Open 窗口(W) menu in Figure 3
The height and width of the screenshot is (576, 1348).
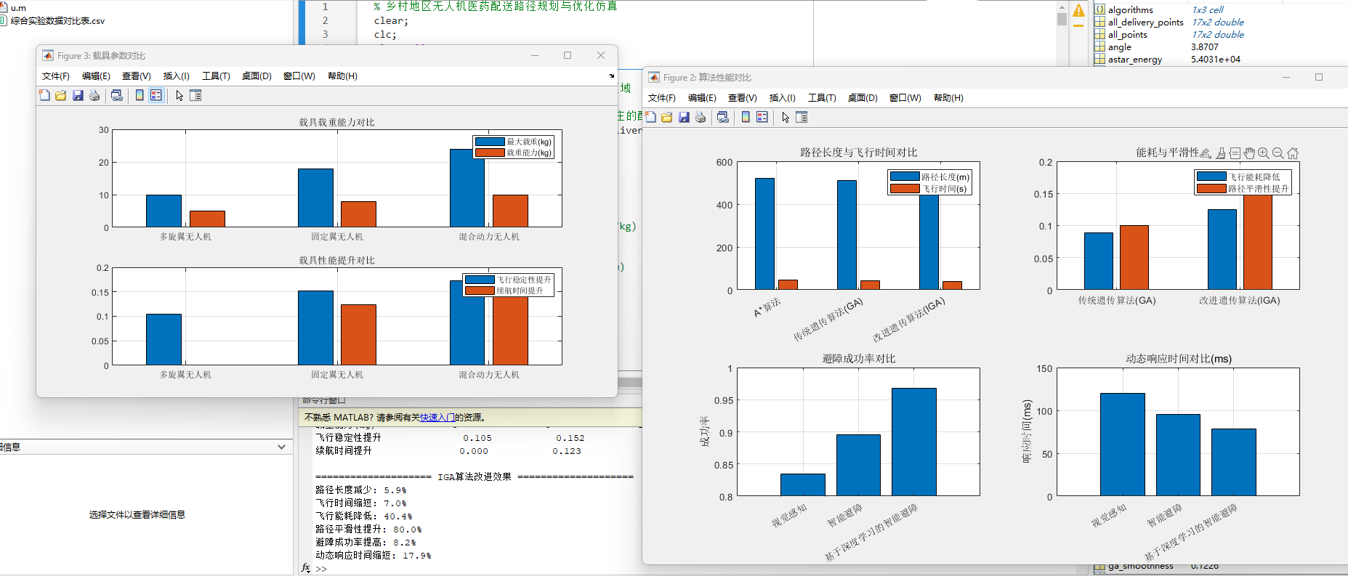pyautogui.click(x=299, y=76)
